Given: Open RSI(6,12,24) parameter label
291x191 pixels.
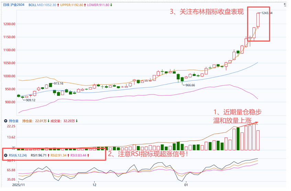Looking at the screenshot, I should (x=18, y=155).
